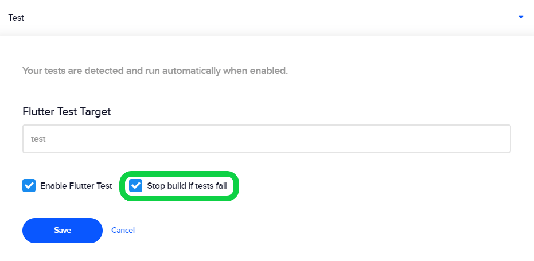
Task: Focus the field containing 'test' placeholder
Action: click(x=266, y=139)
